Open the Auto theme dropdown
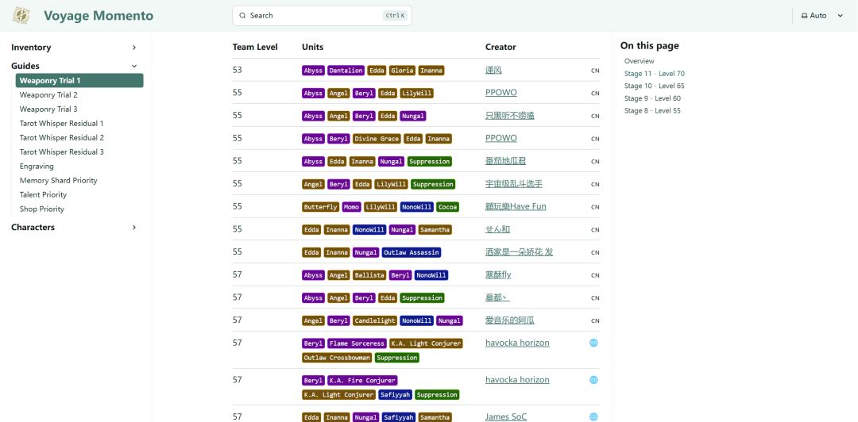This screenshot has height=422, width=858. (821, 16)
